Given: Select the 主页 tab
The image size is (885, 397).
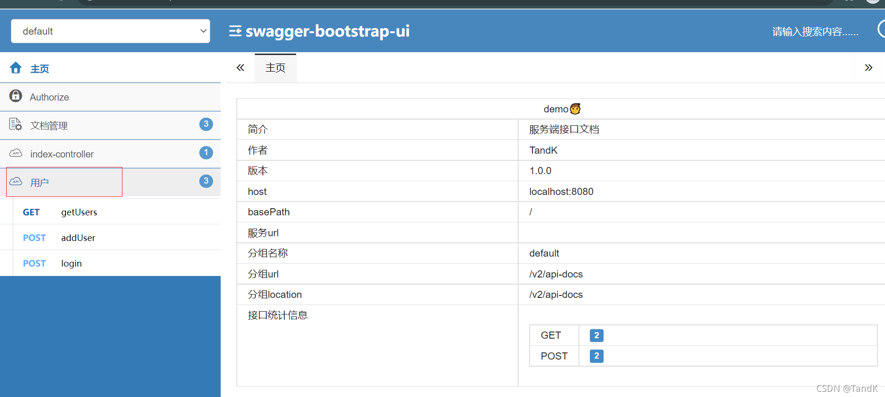Looking at the screenshot, I should tap(275, 68).
